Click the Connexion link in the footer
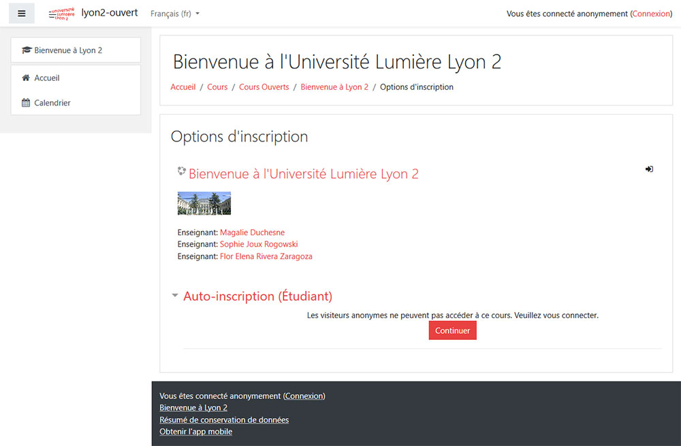 [x=304, y=396]
